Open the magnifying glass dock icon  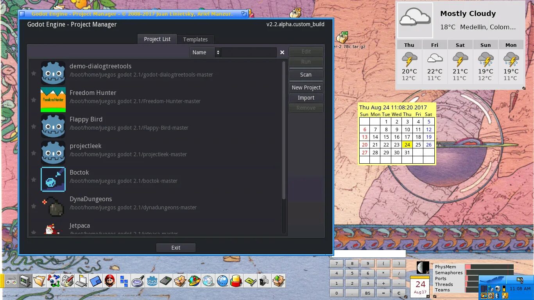pyautogui.click(x=138, y=281)
